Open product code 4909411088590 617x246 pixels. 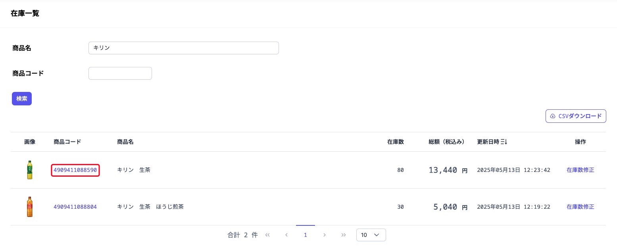point(75,170)
